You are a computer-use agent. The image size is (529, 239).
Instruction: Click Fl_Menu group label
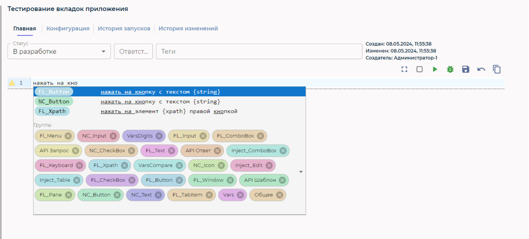(x=51, y=136)
